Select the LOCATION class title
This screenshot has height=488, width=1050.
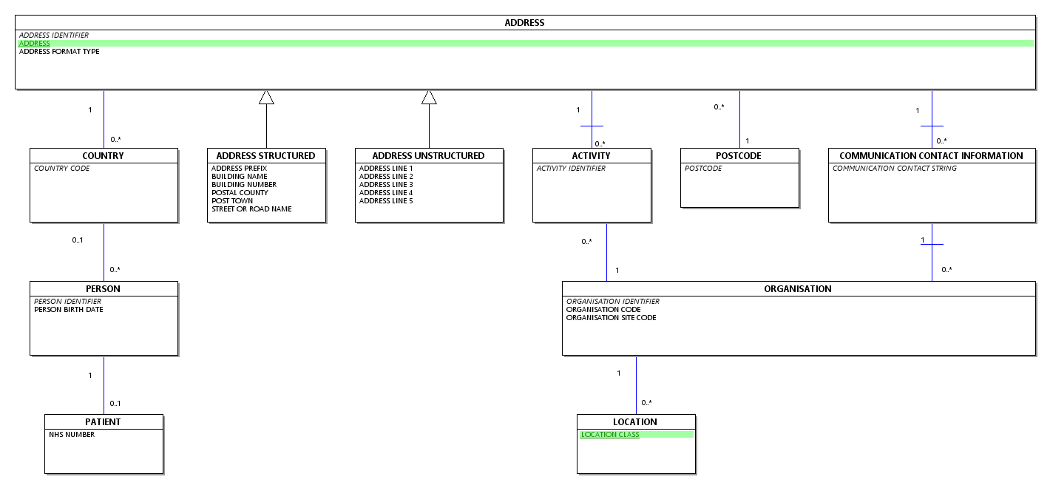pos(635,422)
